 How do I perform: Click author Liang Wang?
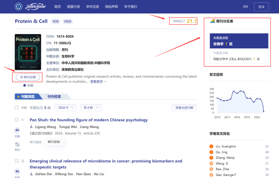click(89, 127)
